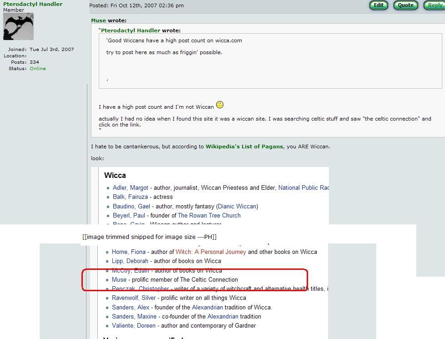Open the Ravenwolf, Silver link
This screenshot has height=339, width=445.
tap(134, 298)
